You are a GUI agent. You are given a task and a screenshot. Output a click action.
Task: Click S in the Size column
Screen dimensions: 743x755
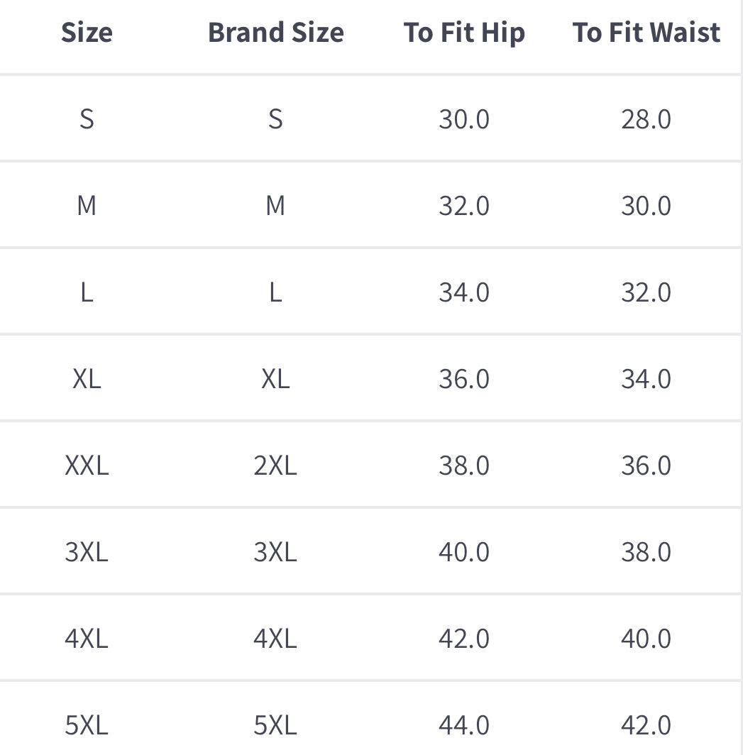click(87, 119)
